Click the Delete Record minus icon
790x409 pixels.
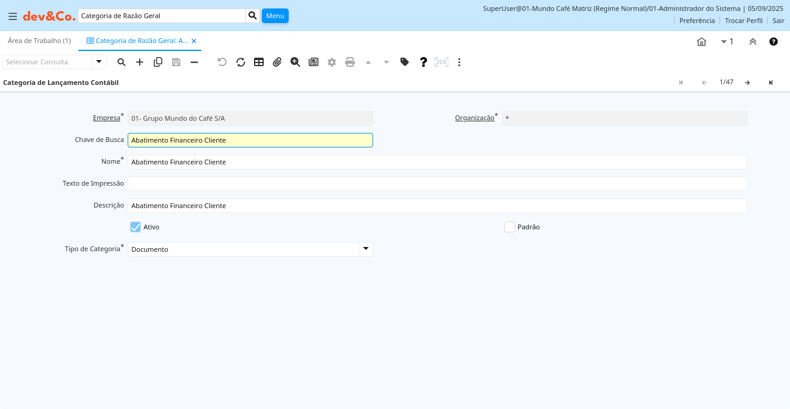click(194, 62)
